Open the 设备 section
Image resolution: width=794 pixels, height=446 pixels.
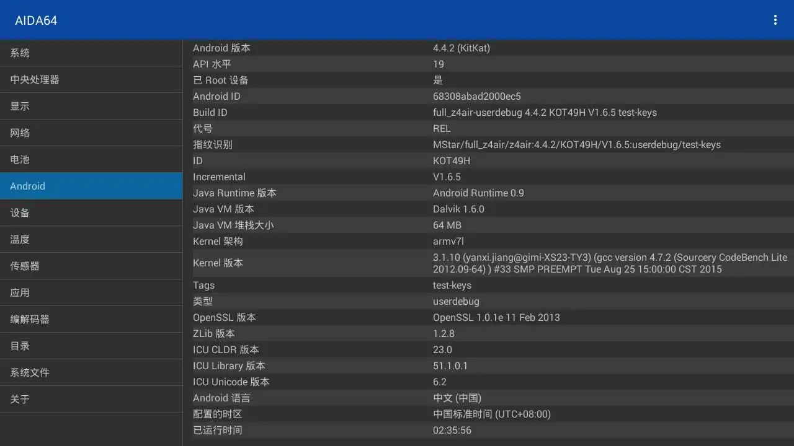[x=91, y=212]
